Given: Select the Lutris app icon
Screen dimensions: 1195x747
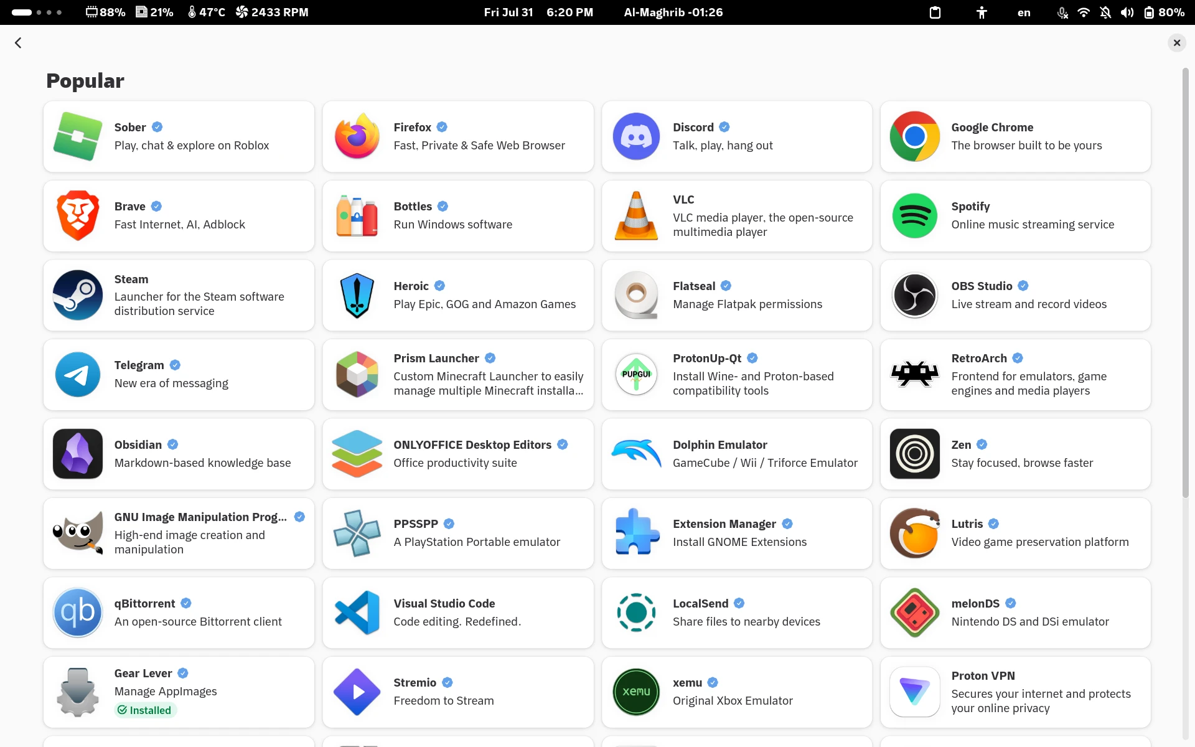Looking at the screenshot, I should [x=915, y=533].
